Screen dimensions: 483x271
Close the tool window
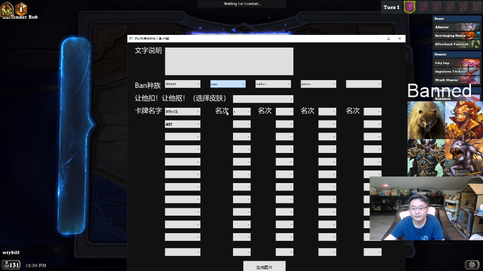point(400,39)
